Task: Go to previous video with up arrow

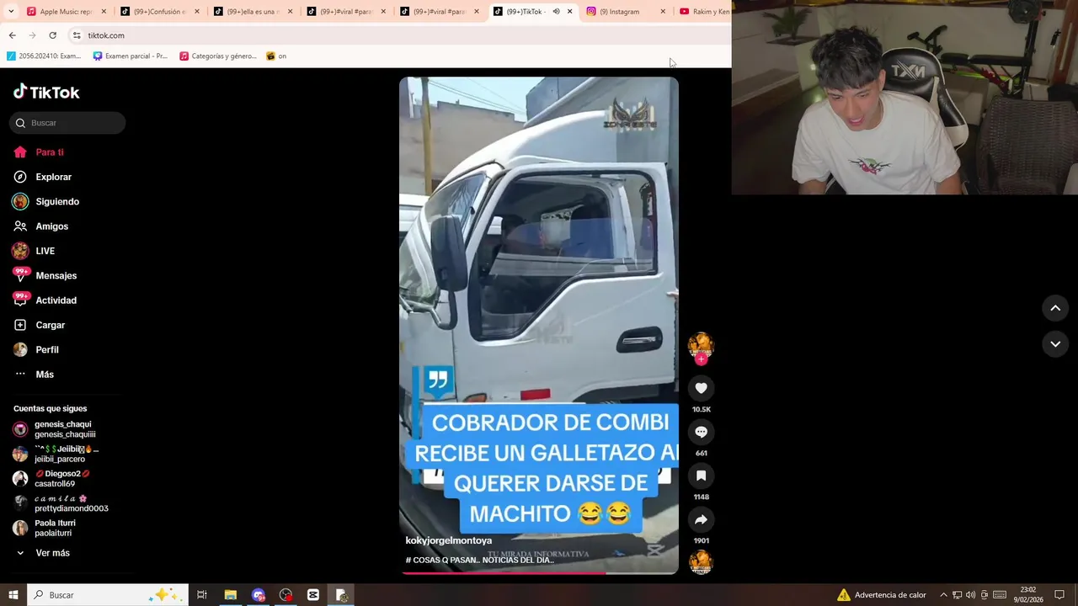Action: [x=1055, y=308]
